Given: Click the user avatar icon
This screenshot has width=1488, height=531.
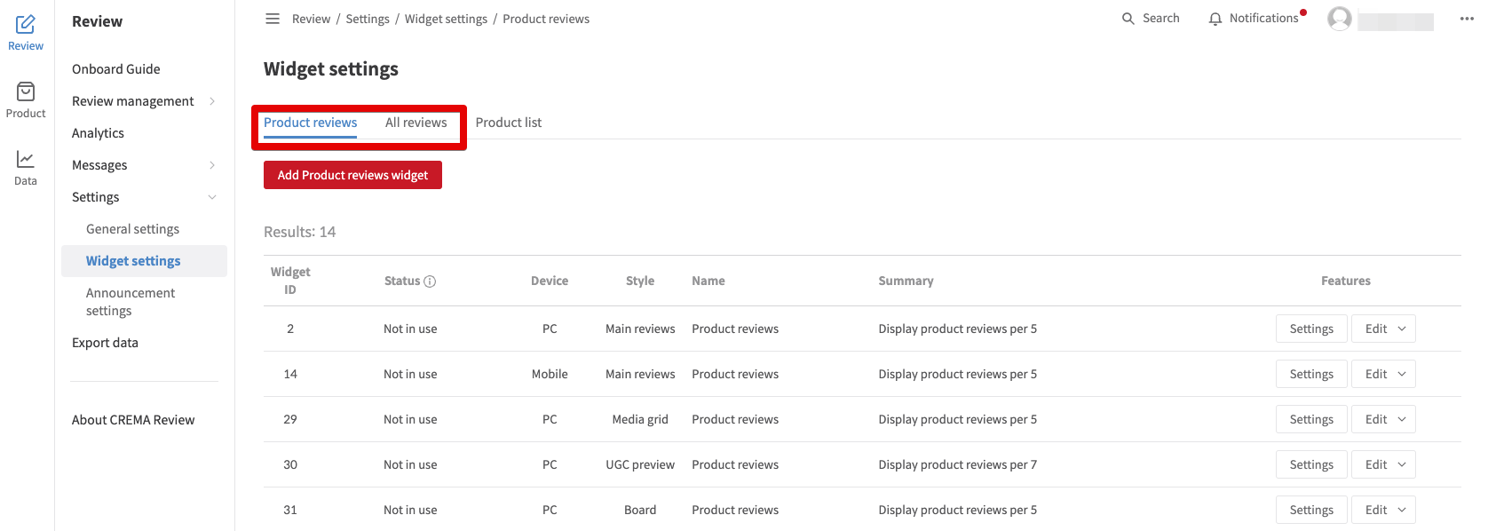Looking at the screenshot, I should coord(1340,19).
